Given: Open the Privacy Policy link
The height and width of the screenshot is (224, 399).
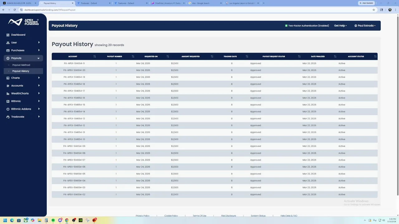Looking at the screenshot, I should pyautogui.click(x=142, y=216).
